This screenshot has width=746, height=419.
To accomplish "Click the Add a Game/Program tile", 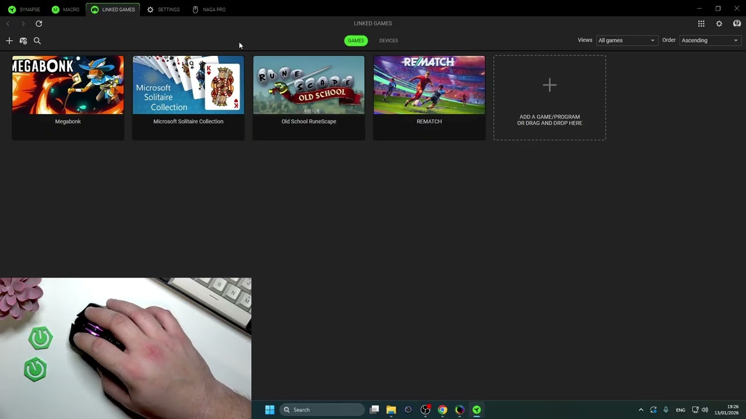I will (550, 98).
